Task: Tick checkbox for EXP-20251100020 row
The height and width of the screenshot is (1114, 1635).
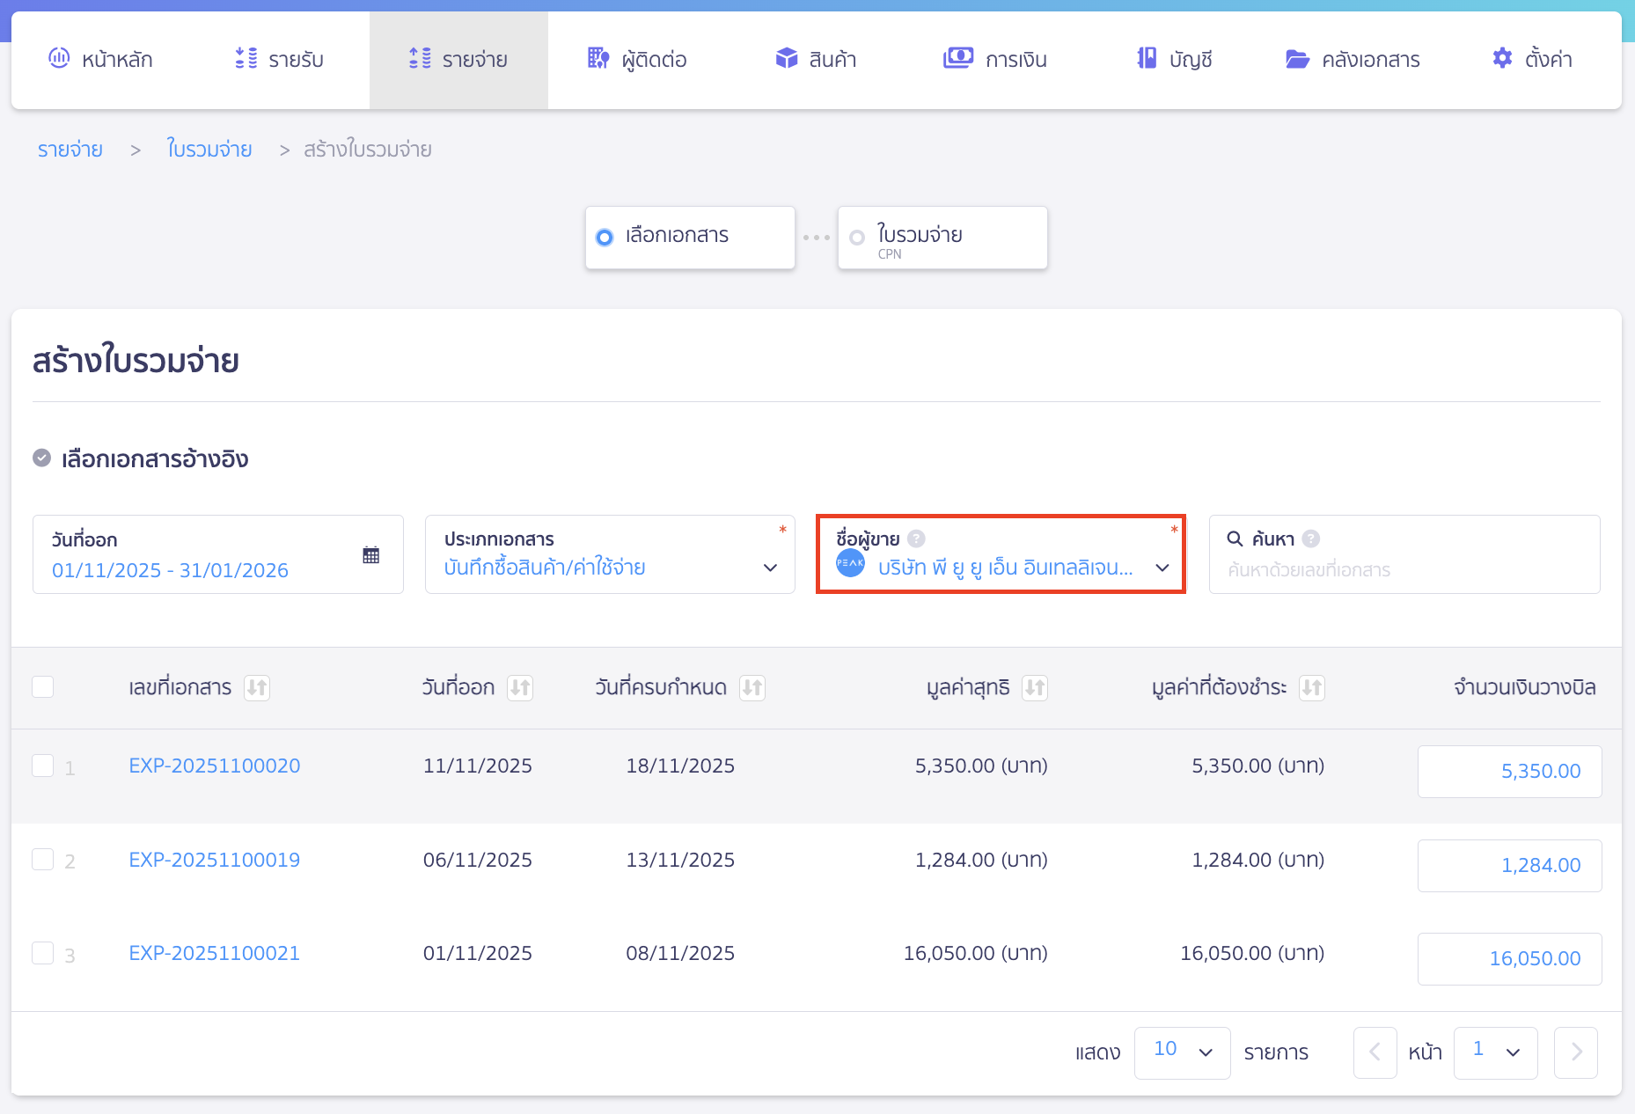Action: tap(43, 766)
